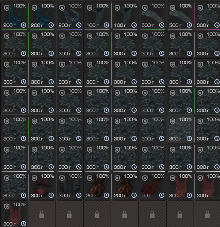Click the shield icon on the teal rock artifact
This screenshot has height=227, width=220.
[62, 178]
